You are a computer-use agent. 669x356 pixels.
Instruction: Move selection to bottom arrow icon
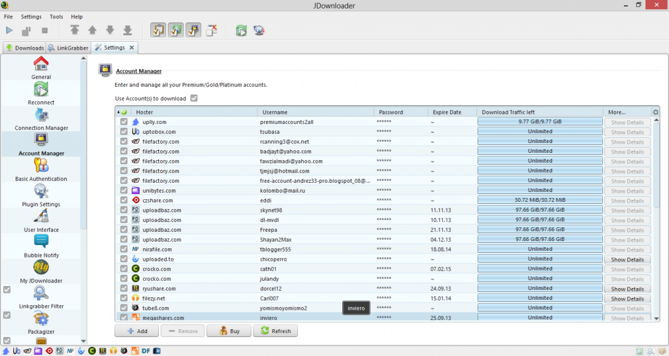127,30
